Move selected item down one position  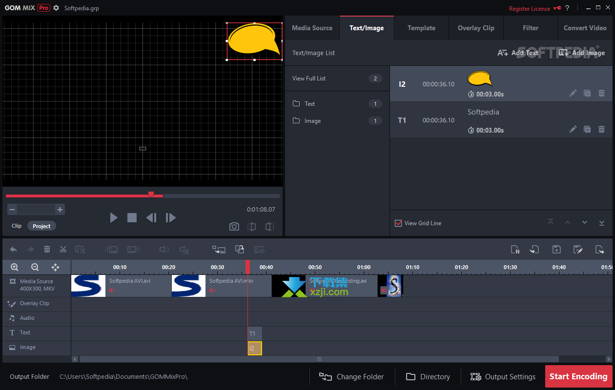(585, 222)
